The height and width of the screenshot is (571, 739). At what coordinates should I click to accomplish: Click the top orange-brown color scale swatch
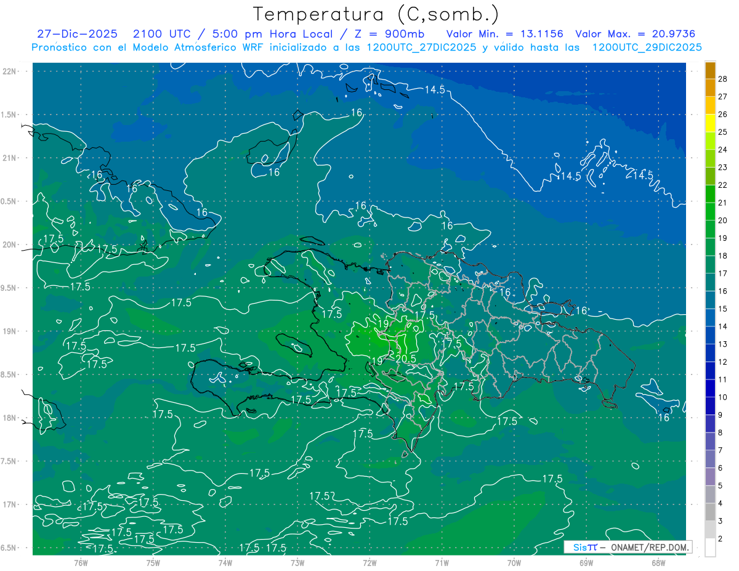coord(711,70)
